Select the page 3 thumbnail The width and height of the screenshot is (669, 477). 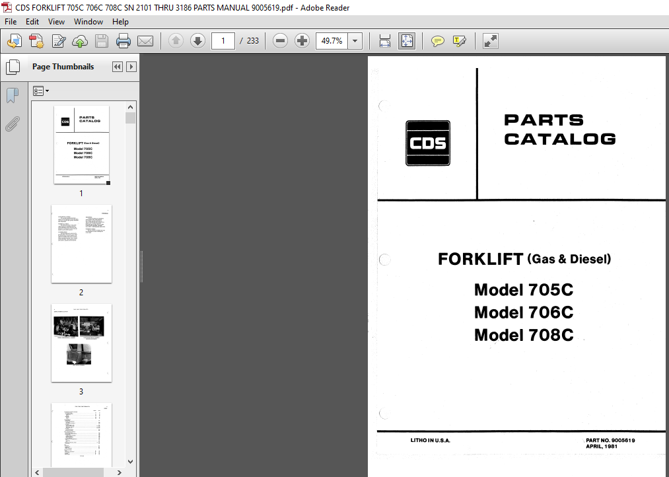click(x=81, y=343)
